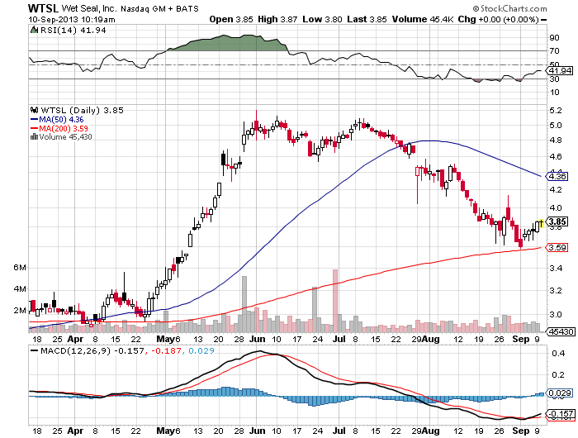This screenshot has width=578, height=438.
Task: Click the Sep label on MACD panel axis
Action: pyautogui.click(x=521, y=431)
